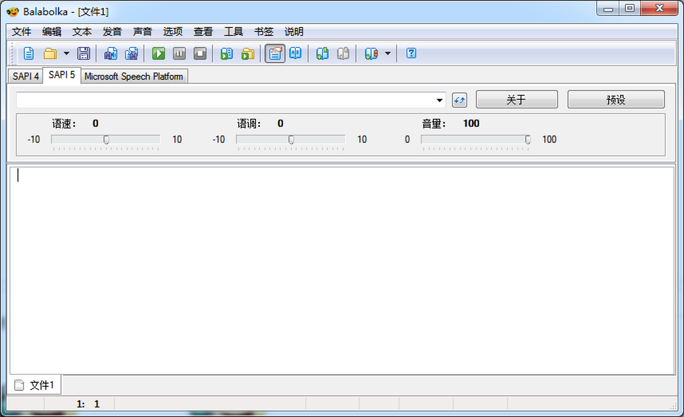Click the split and convert to audio icon
This screenshot has width=684, height=417.
tap(132, 54)
